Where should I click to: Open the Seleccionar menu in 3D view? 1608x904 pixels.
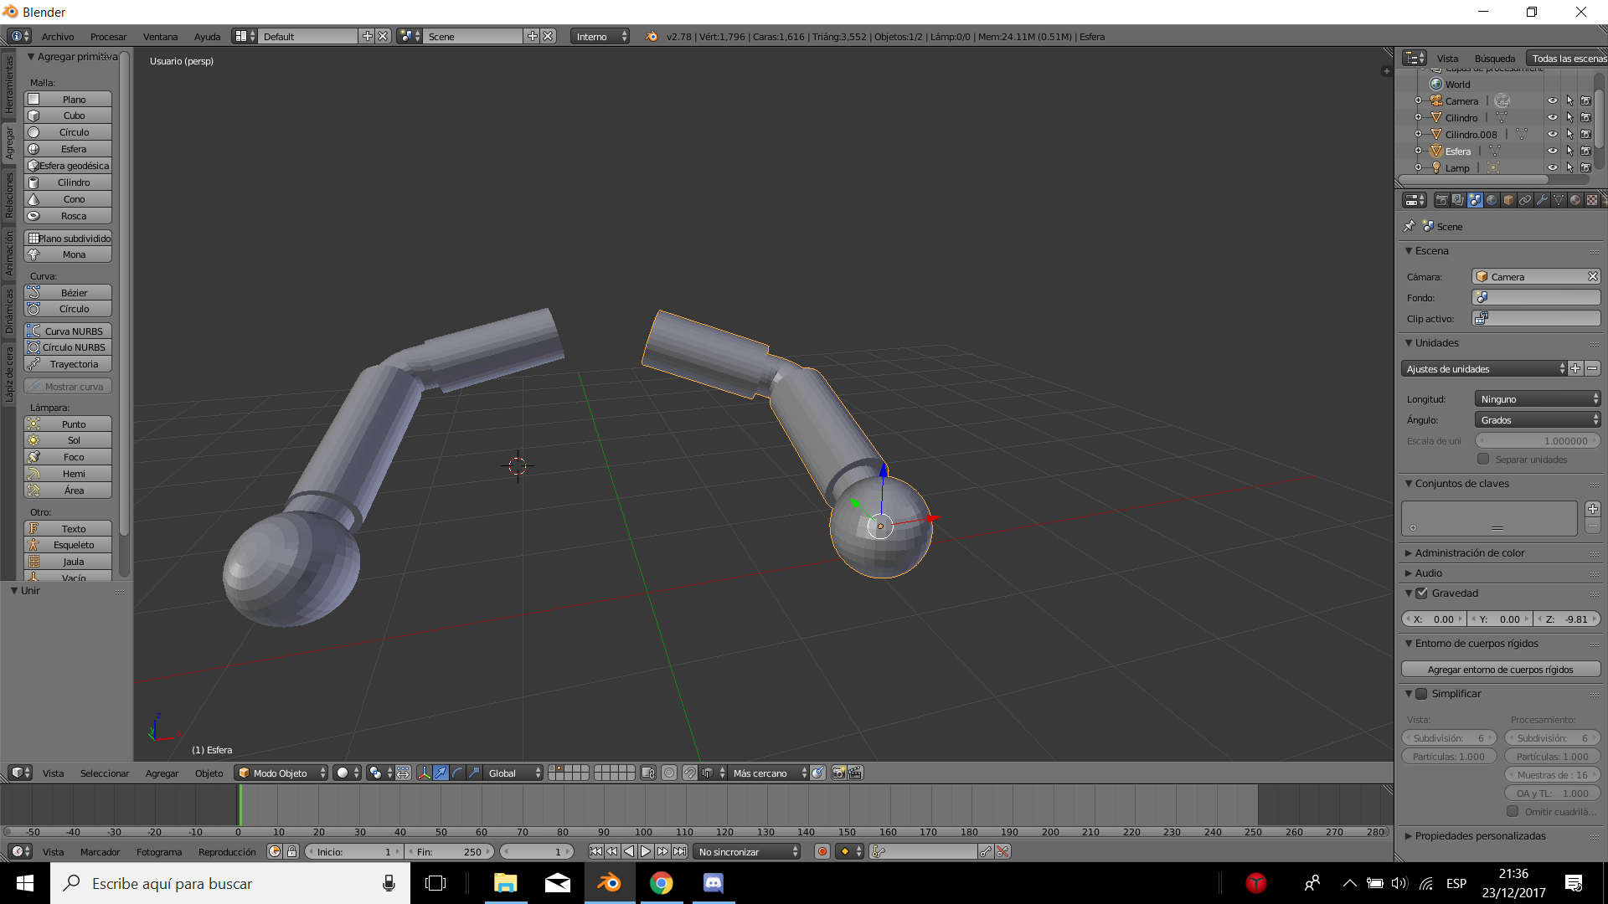coord(105,773)
